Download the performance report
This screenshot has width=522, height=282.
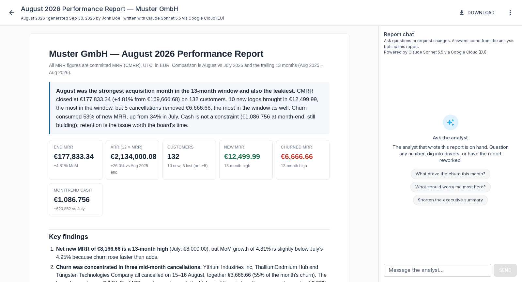coord(477,13)
